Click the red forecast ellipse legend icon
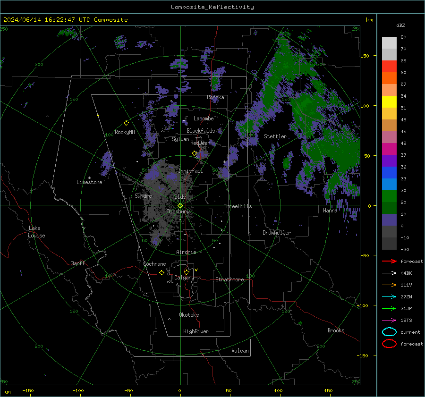Viewport: 425px width, 397px height. 389,344
